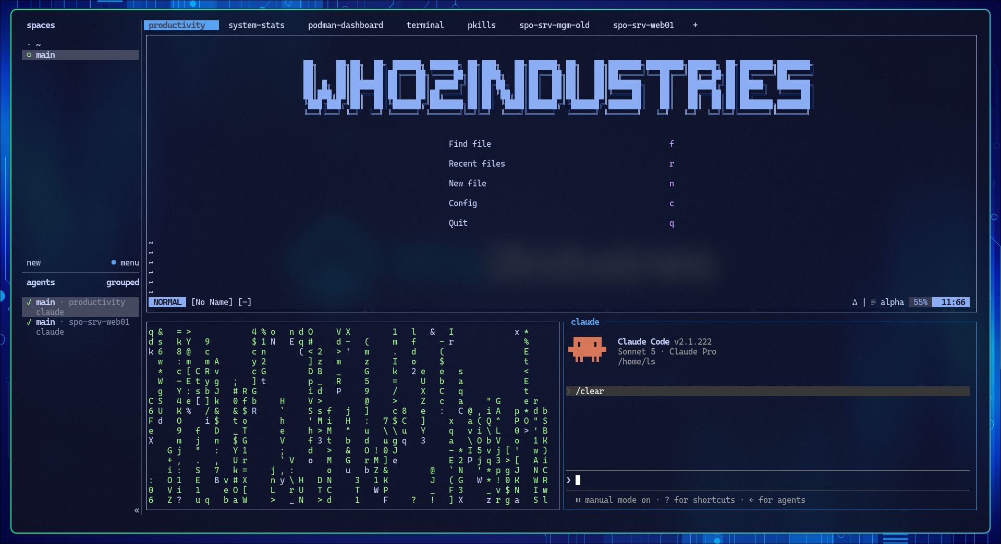Click the lines icon before alpha

[x=873, y=302]
